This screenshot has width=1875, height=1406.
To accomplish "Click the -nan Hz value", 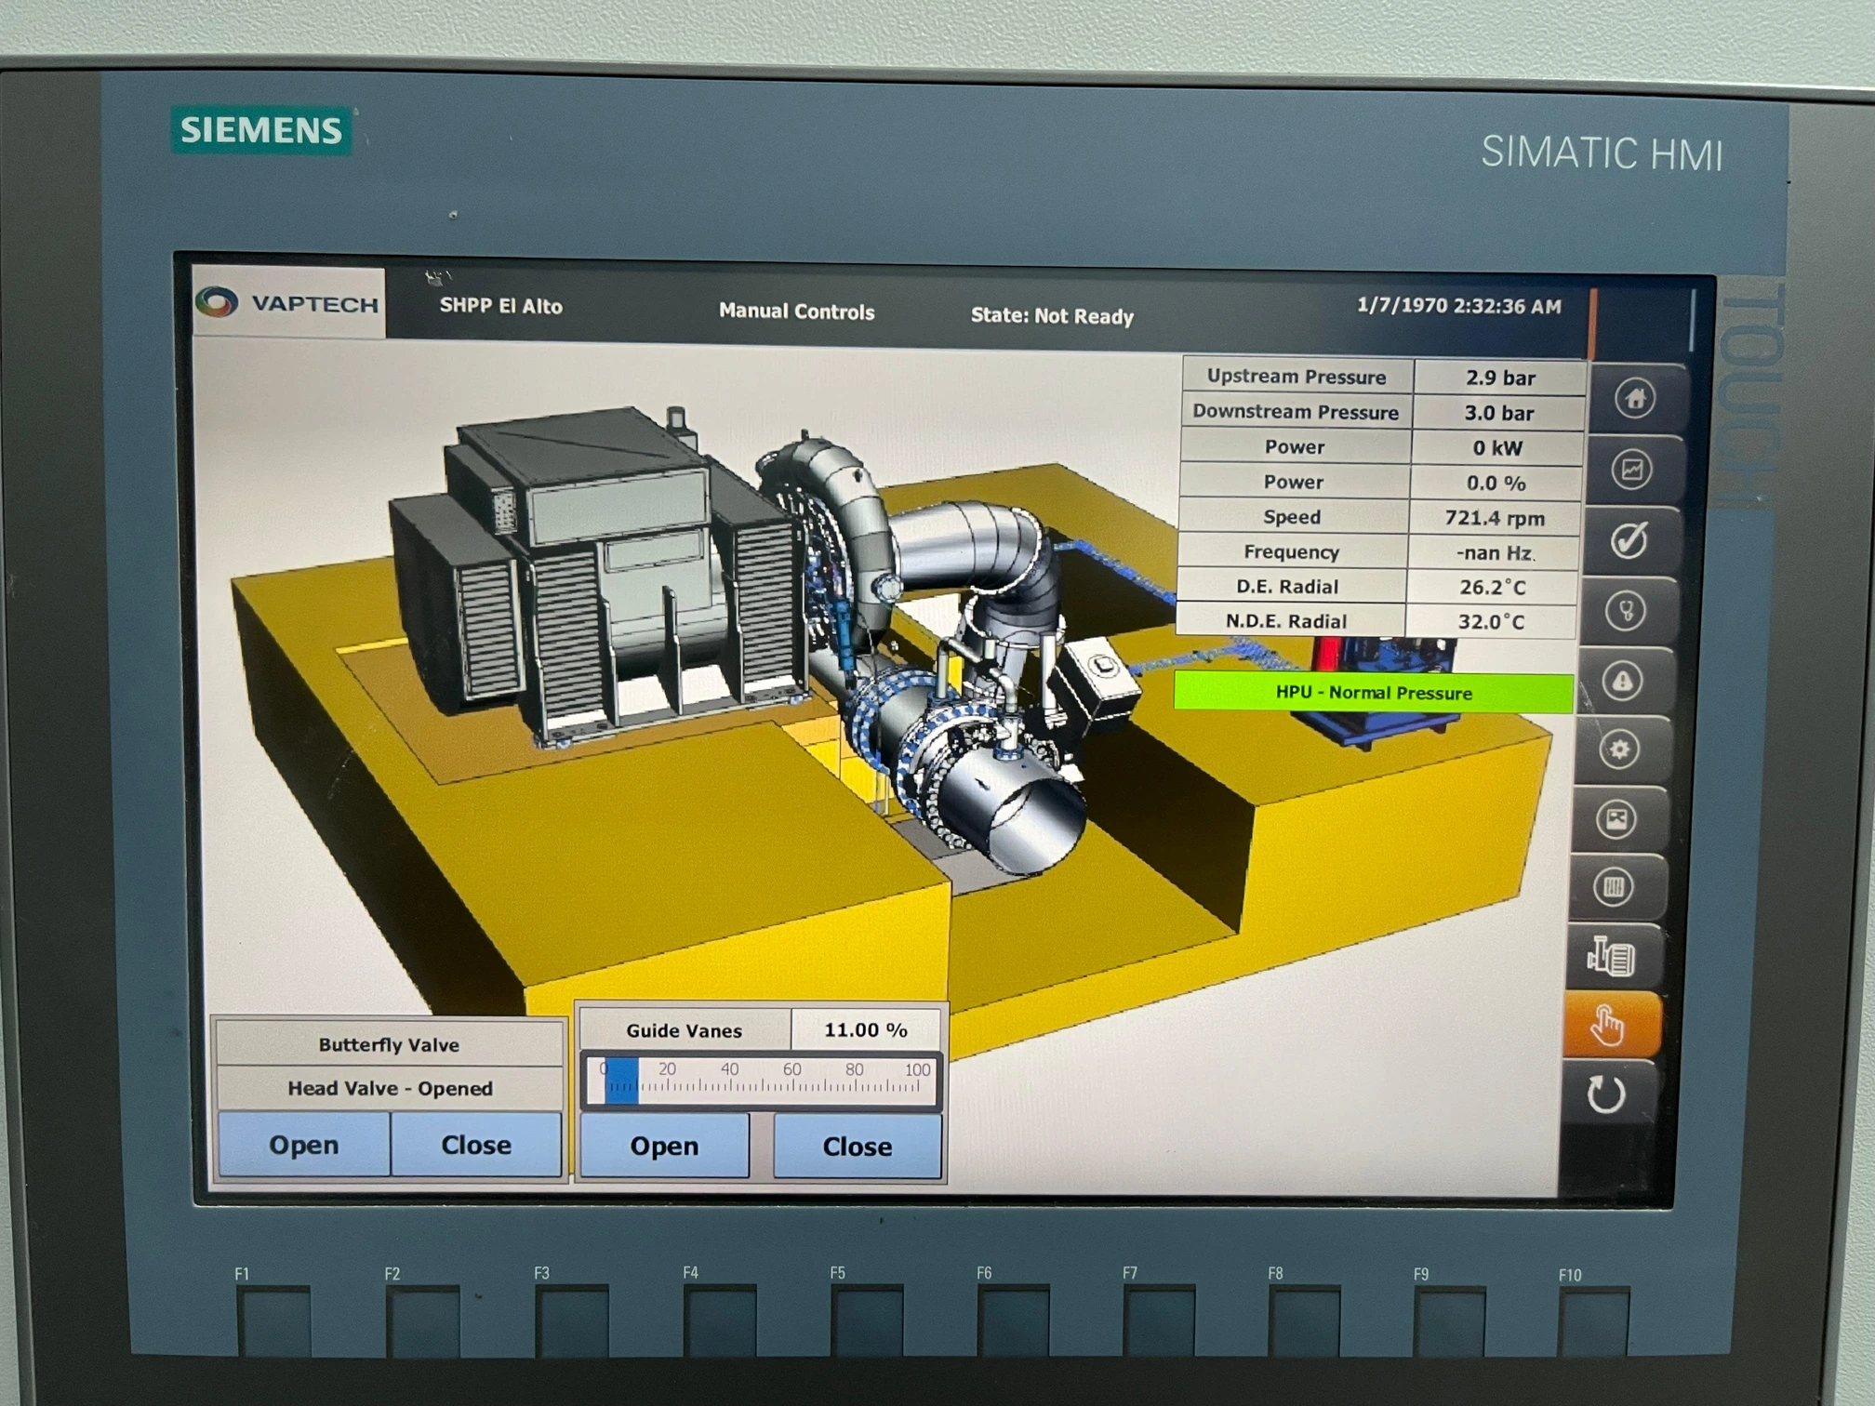I will (x=1495, y=553).
